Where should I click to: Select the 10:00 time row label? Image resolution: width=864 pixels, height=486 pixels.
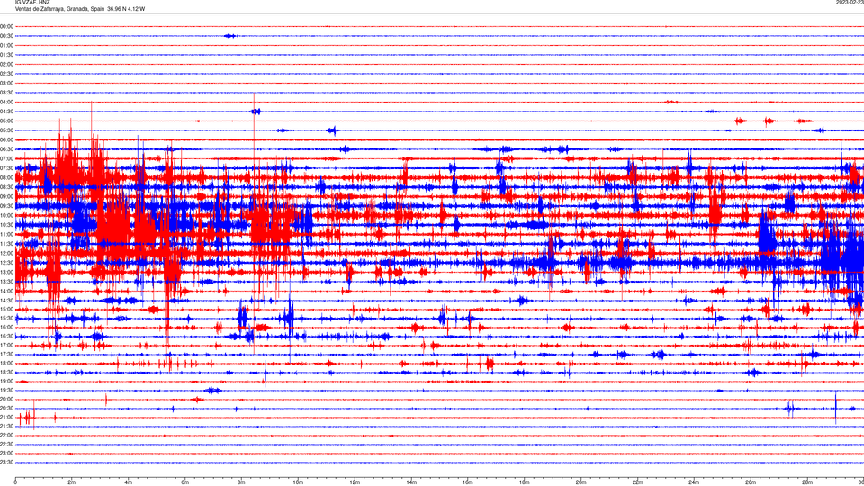6,215
